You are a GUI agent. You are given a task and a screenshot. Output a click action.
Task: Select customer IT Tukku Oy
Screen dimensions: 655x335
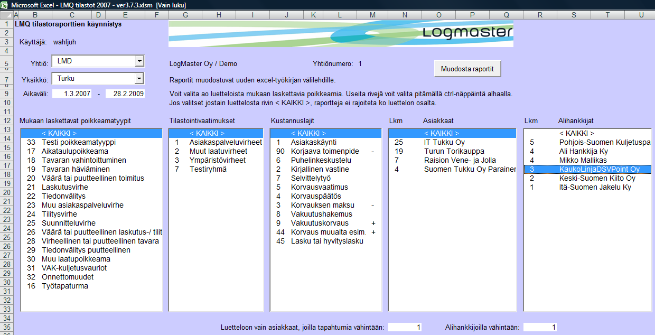pyautogui.click(x=452, y=143)
